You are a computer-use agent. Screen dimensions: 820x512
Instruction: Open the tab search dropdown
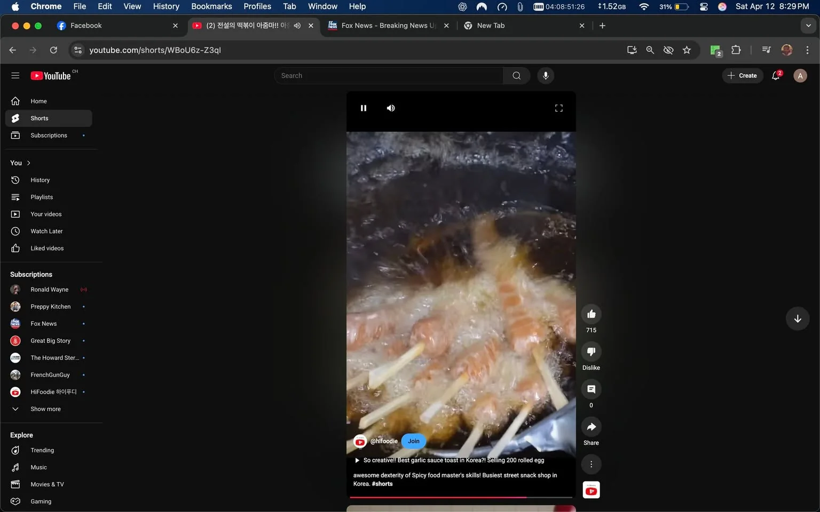[x=808, y=26]
